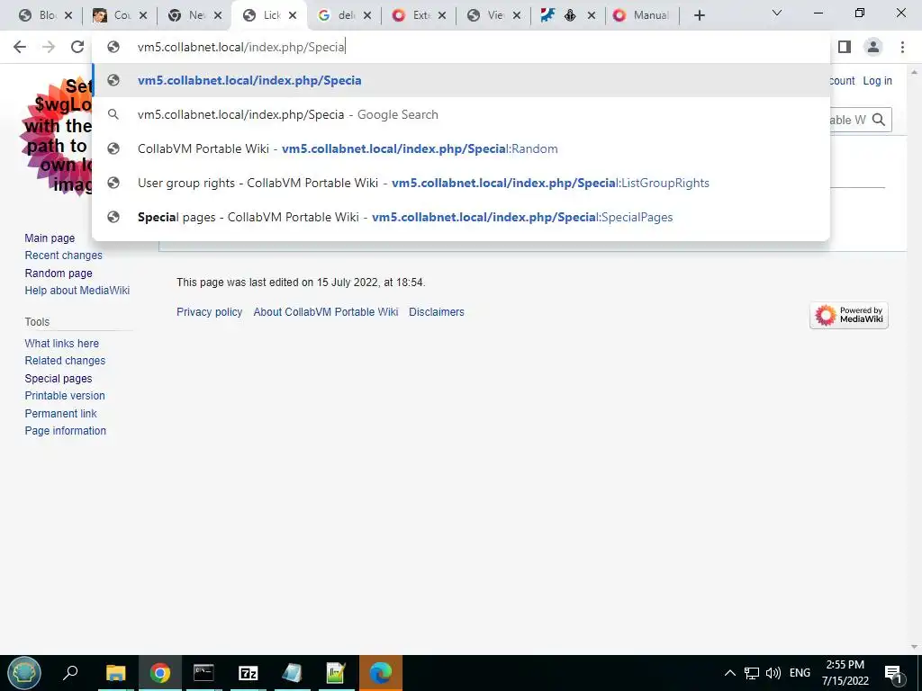Reload the current page
The width and height of the screenshot is (922, 691).
(x=77, y=47)
